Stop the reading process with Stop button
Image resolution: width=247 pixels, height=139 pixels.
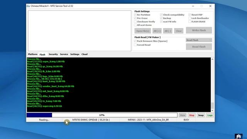tap(191, 115)
